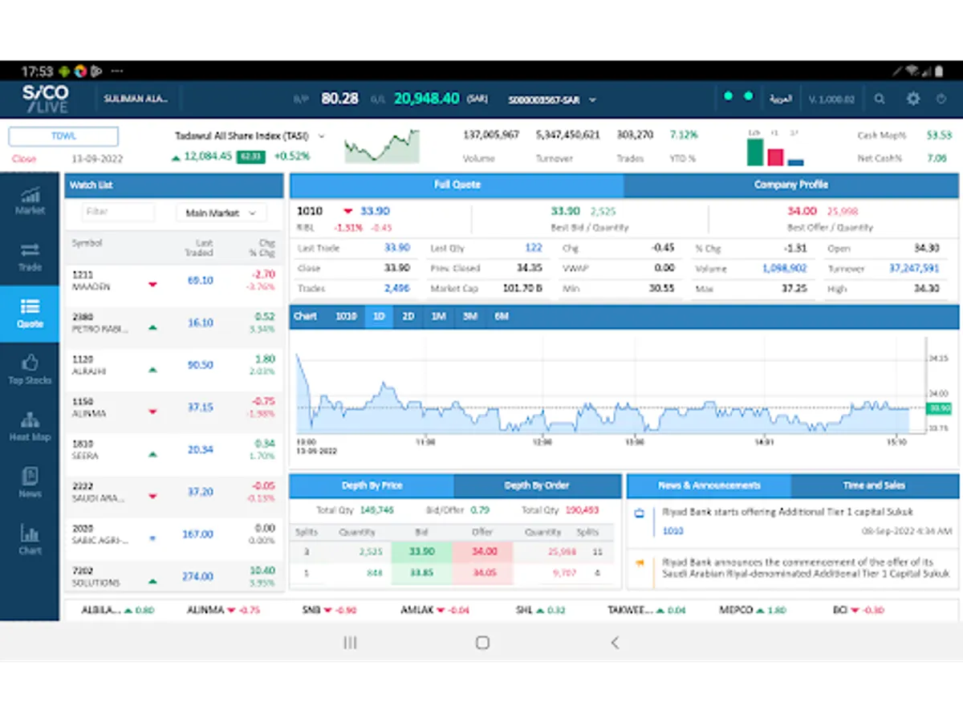This screenshot has width=963, height=722.
Task: Select the 1M chart period
Action: pos(438,317)
